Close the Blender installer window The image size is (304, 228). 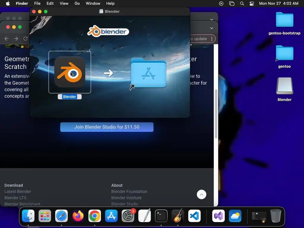[x=34, y=12]
